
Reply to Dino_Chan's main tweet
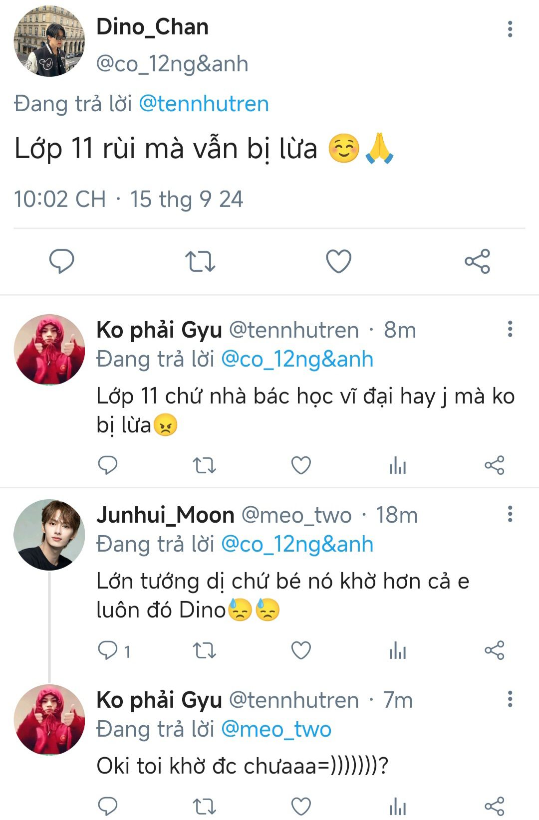(x=62, y=261)
